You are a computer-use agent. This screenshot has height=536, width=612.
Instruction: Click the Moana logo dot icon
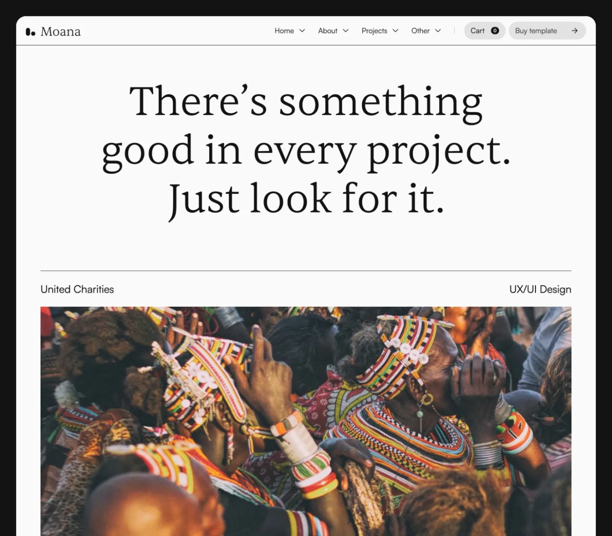click(x=31, y=32)
